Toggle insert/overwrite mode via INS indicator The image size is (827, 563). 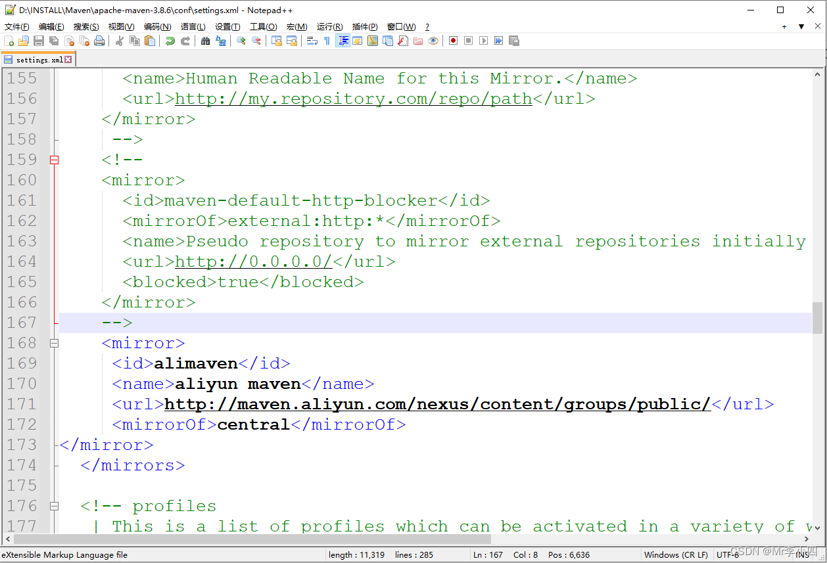[803, 554]
